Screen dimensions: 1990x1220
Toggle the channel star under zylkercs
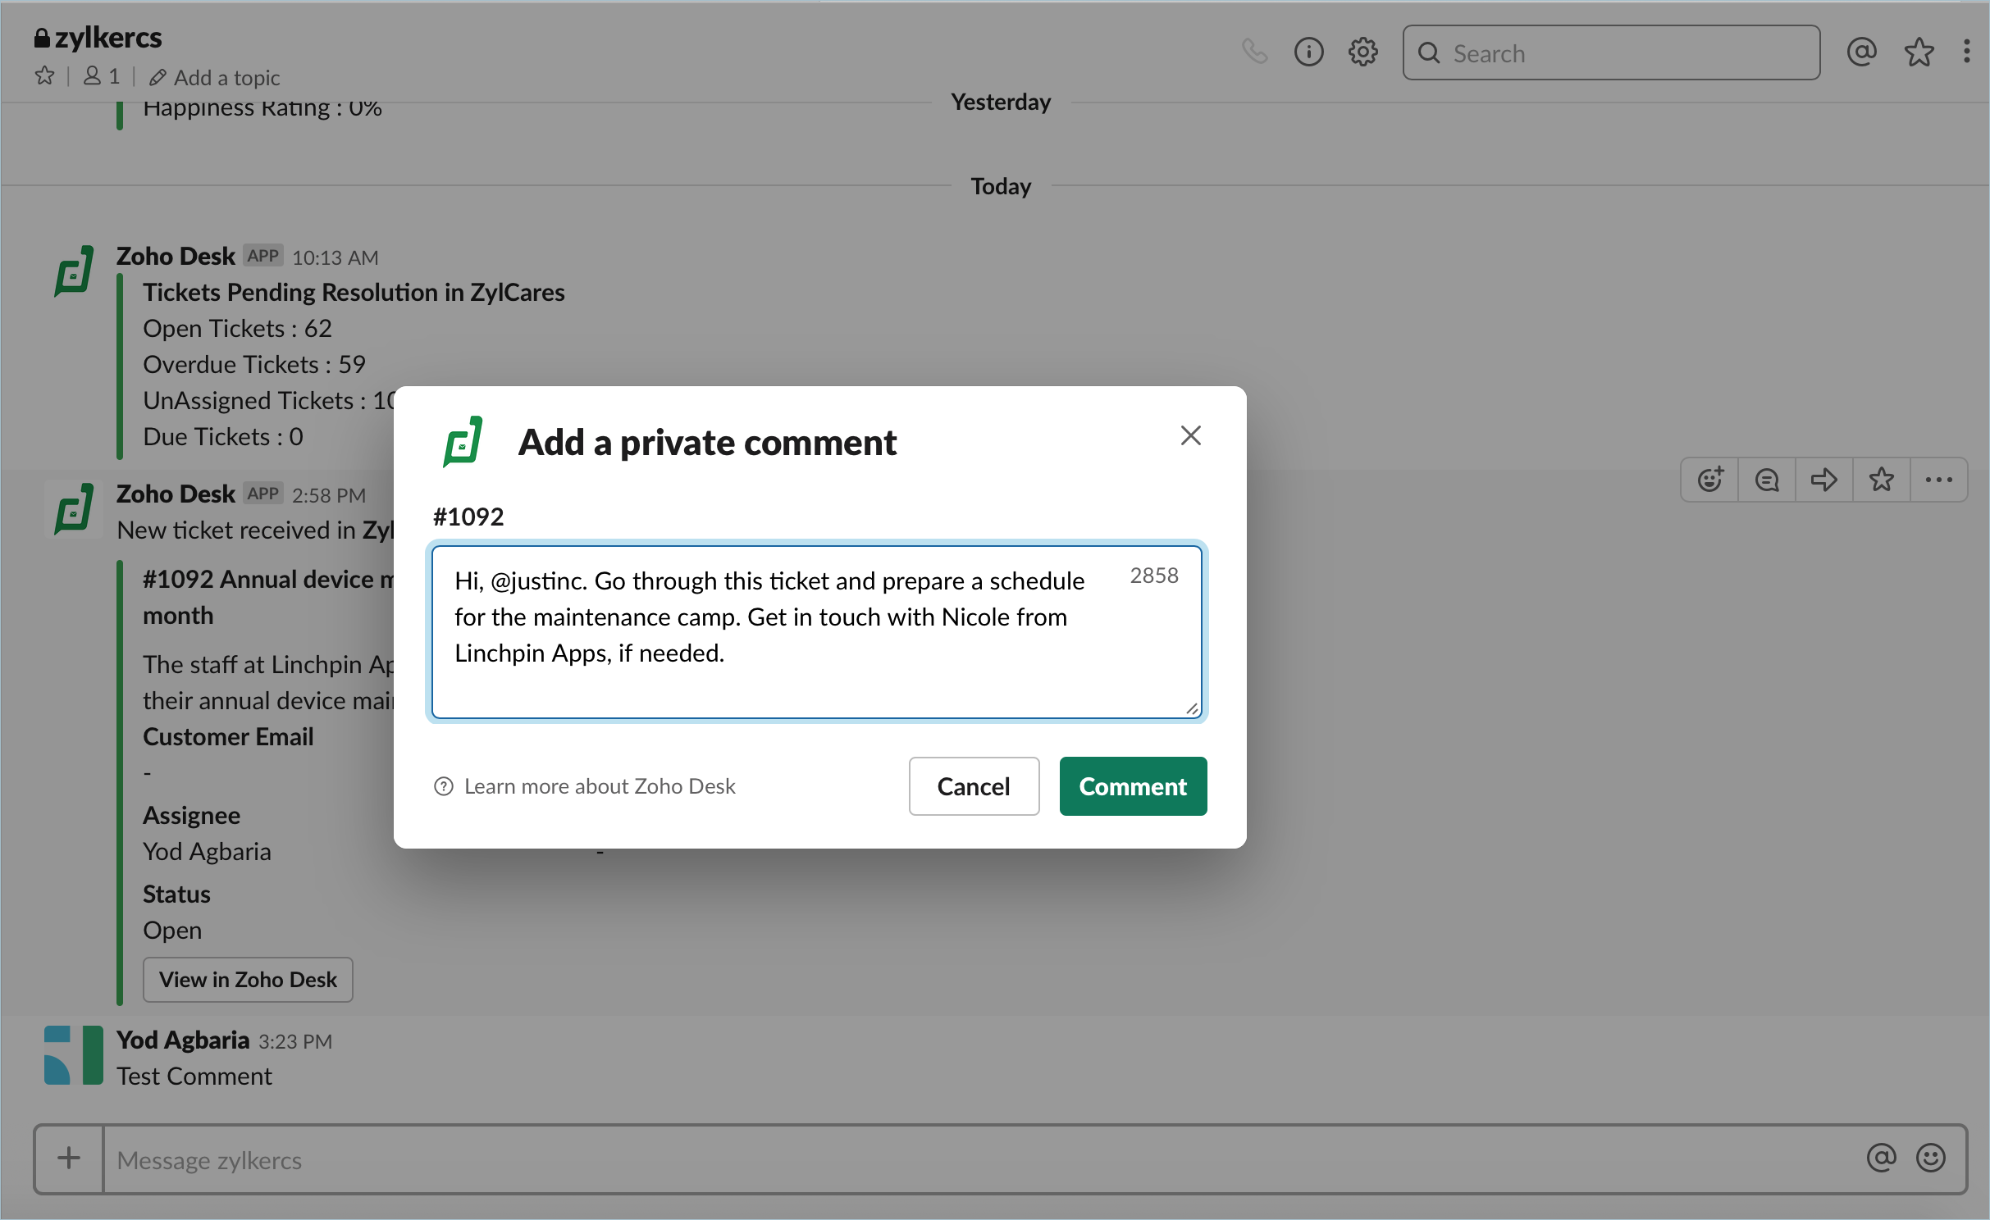click(45, 77)
